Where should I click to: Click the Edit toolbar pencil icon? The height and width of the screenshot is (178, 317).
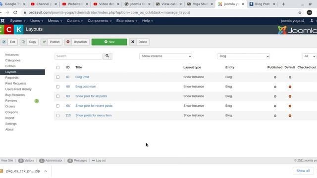point(4,42)
